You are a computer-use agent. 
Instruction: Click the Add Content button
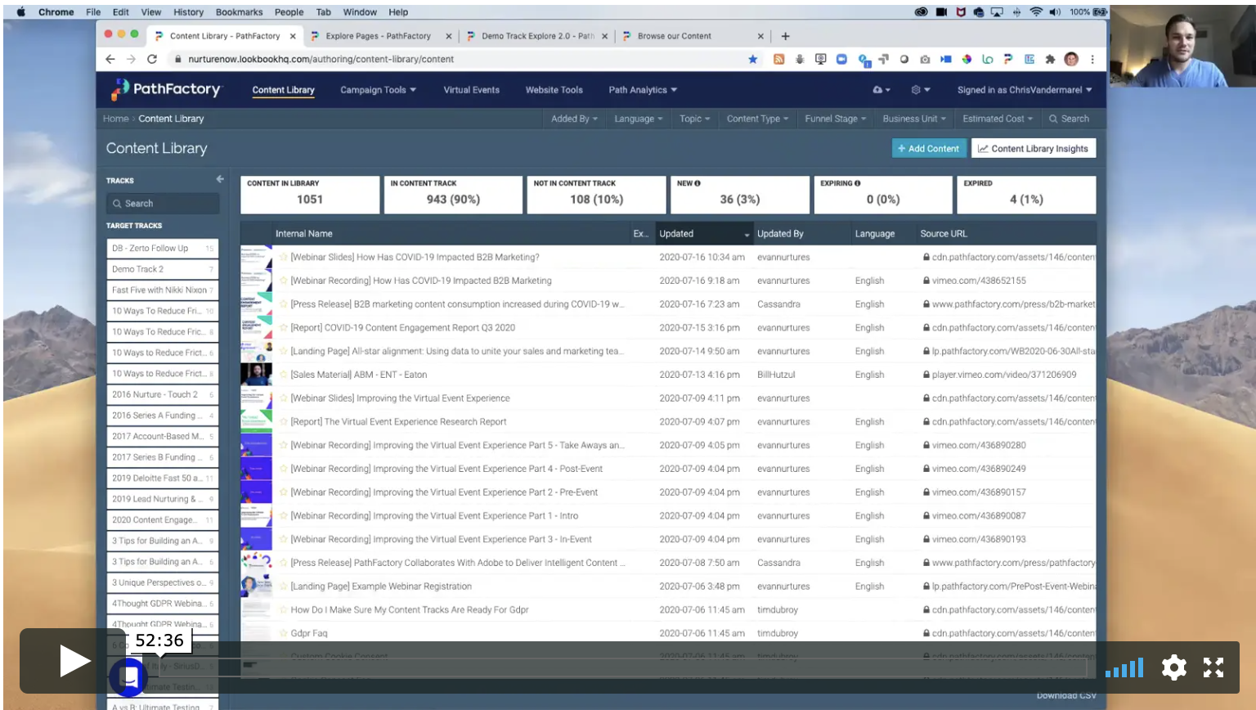928,148
